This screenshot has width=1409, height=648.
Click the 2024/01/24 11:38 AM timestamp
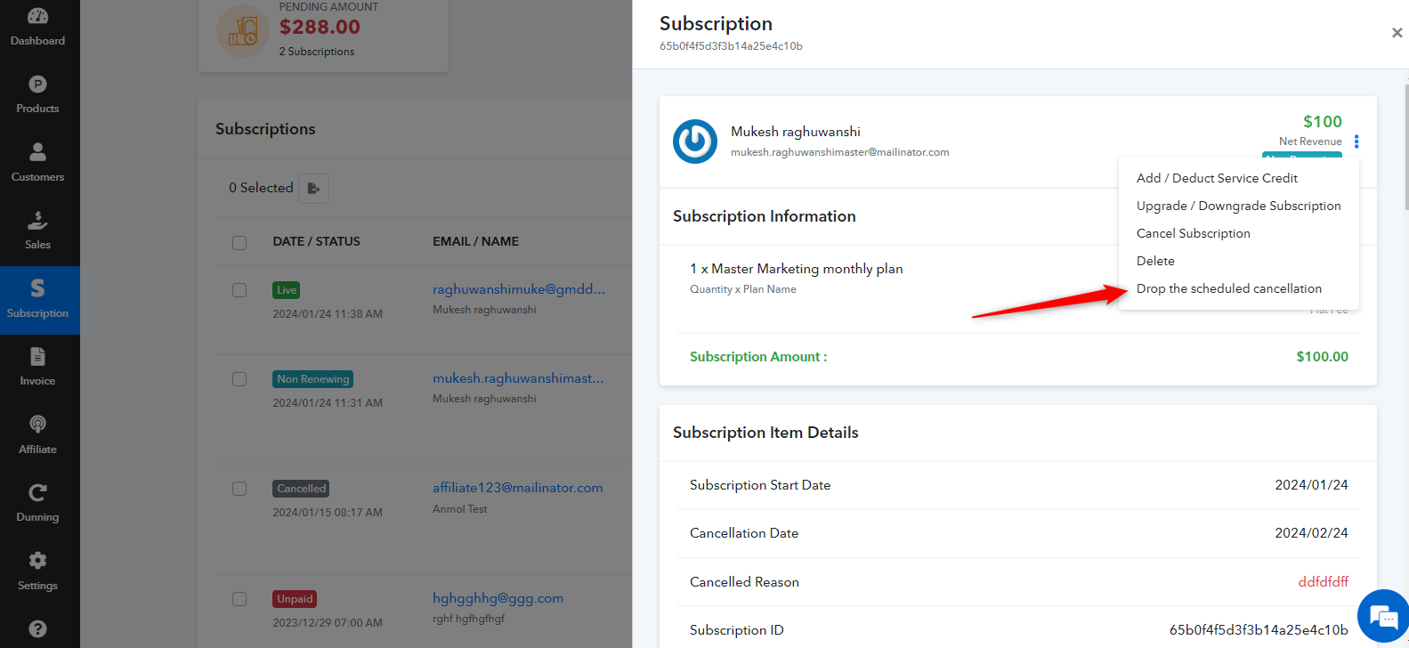[328, 314]
